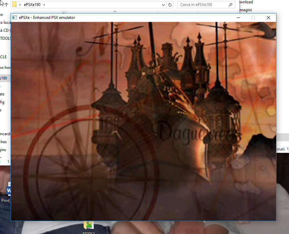Select the 'e190' folder in the Explorer sidebar
This screenshot has width=289, height=234.
click(4, 78)
